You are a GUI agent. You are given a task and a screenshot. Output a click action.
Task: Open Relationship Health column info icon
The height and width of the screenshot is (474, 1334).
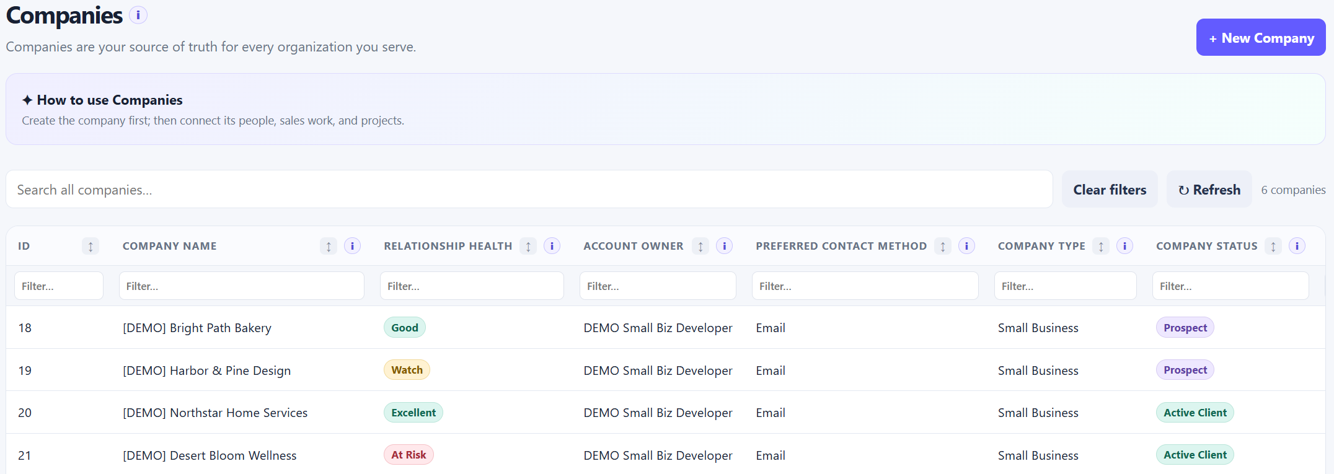(x=552, y=246)
